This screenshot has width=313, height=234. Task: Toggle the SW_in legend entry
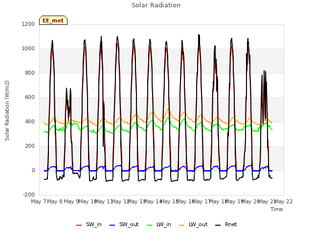point(89,225)
